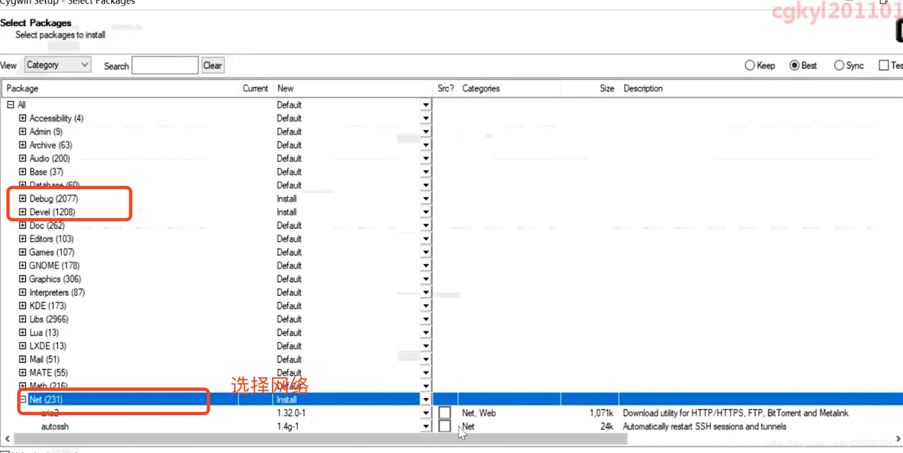Select the Keep radio button
Image resolution: width=903 pixels, height=453 pixels.
pos(749,65)
